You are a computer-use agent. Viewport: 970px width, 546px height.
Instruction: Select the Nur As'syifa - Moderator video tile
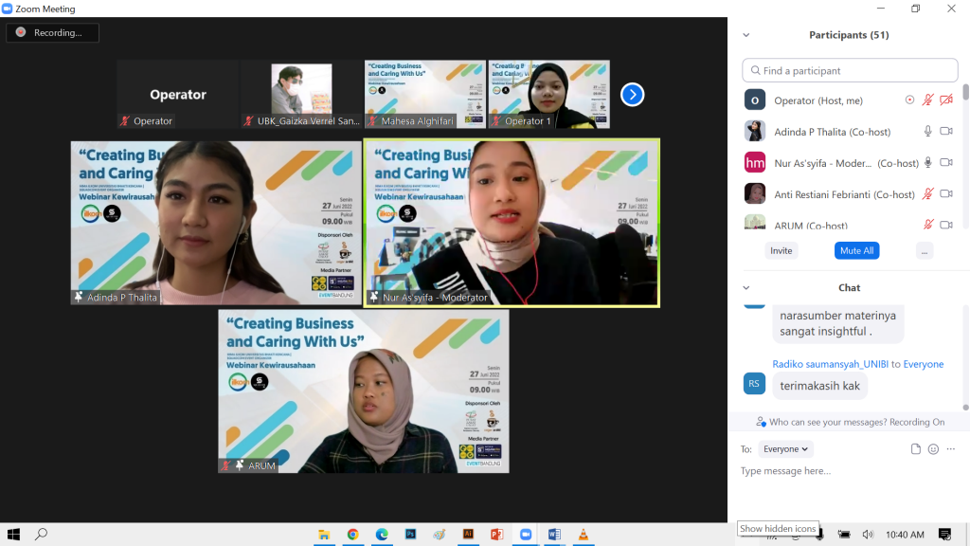512,223
